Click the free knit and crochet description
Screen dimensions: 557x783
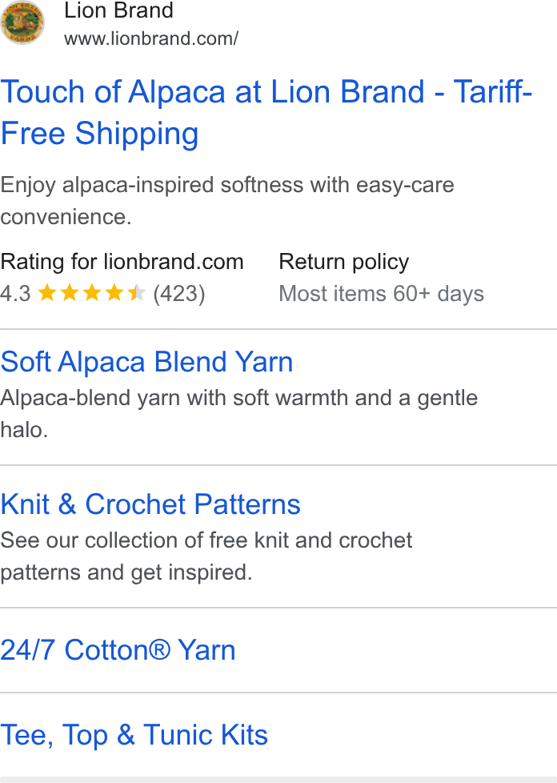tap(206, 556)
